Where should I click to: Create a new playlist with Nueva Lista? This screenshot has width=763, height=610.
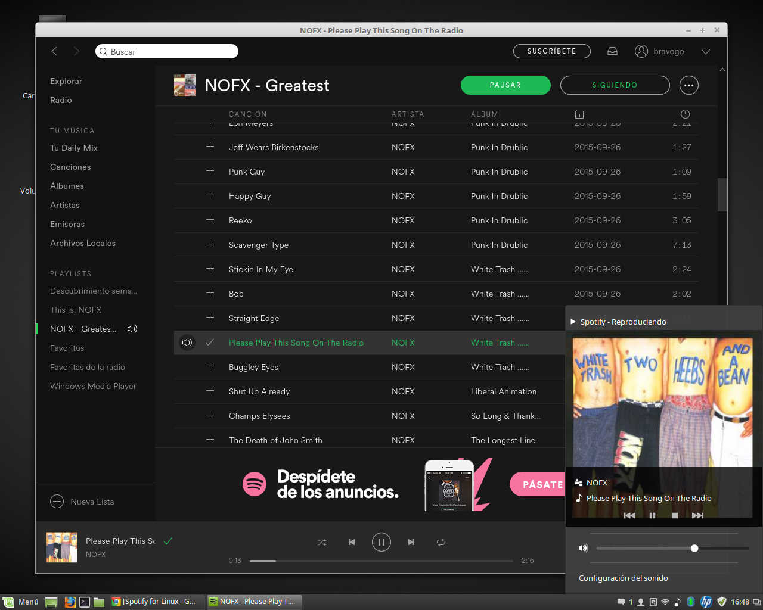82,502
